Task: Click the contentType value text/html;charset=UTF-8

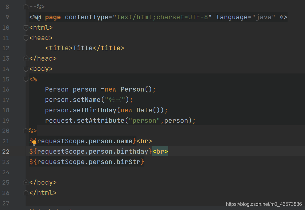Action: pyautogui.click(x=162, y=17)
